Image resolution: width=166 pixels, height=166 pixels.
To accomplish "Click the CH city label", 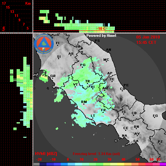I will click(x=123, y=89).
